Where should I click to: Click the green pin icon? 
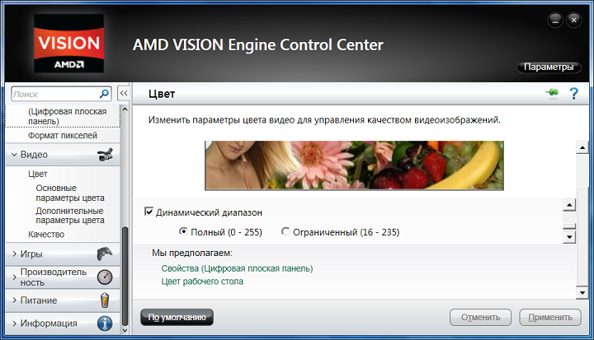[552, 94]
